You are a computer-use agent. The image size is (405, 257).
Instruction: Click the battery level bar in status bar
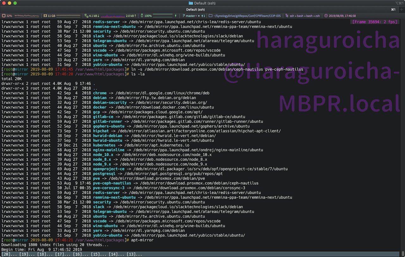click(162, 16)
